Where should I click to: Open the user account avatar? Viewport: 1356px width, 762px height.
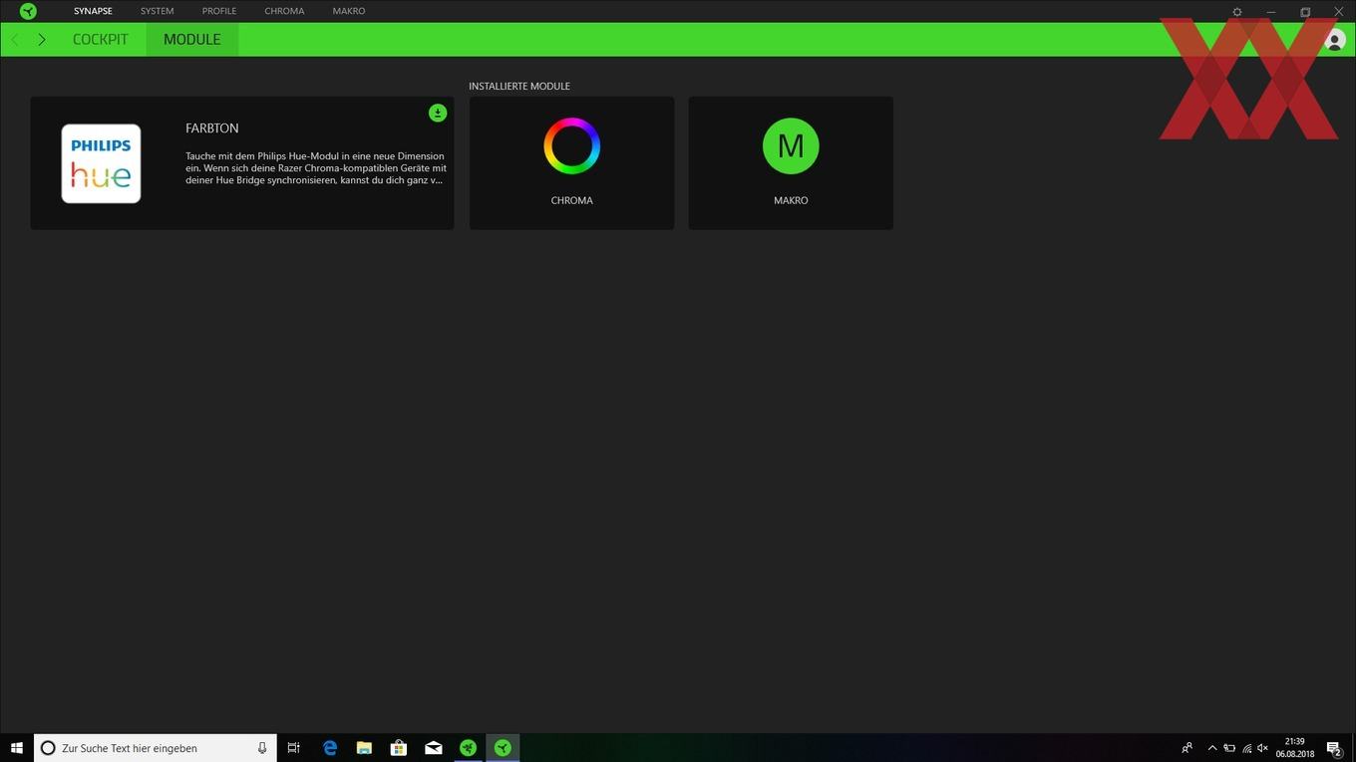click(1335, 40)
